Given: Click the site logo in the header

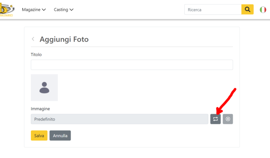Looking at the screenshot, I should click(x=7, y=10).
